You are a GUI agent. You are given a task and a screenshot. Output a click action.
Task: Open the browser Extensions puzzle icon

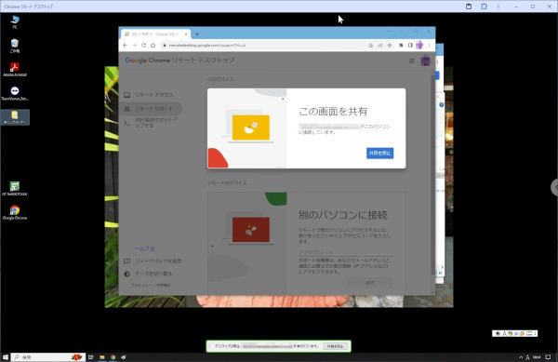click(x=401, y=46)
